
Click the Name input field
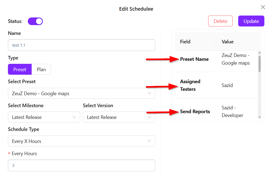pos(81,45)
